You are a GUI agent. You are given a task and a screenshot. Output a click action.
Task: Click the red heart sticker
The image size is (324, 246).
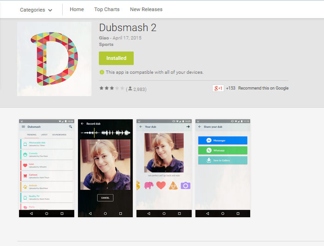tap(161, 185)
